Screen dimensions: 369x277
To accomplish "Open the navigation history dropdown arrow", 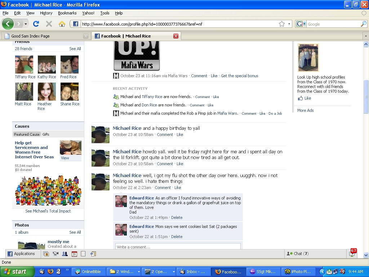I will point(26,24).
